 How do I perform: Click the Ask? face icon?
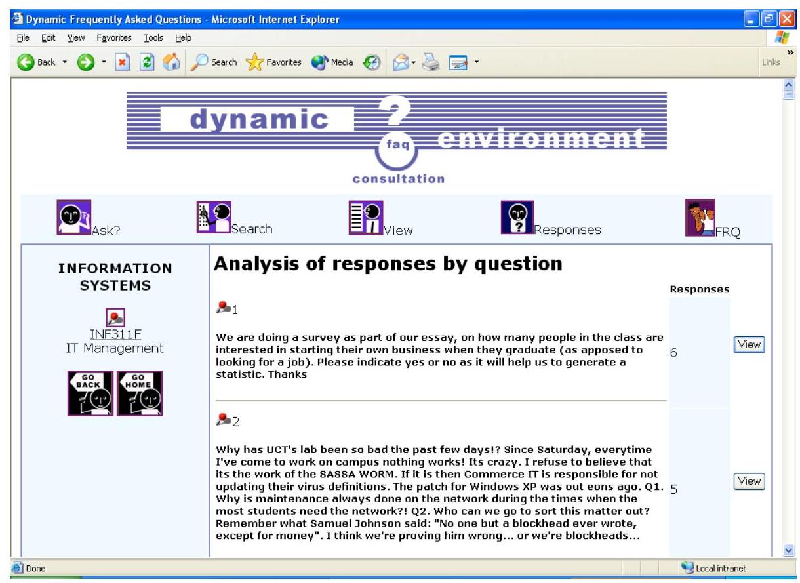click(x=74, y=218)
